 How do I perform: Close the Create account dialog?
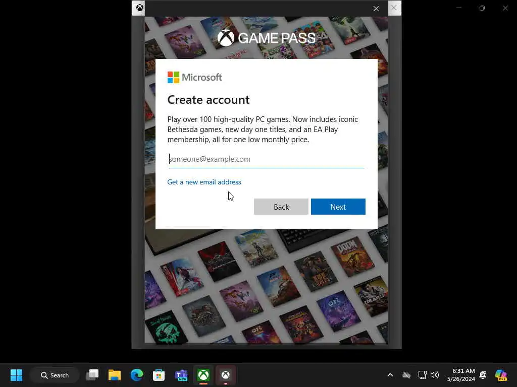pos(376,9)
